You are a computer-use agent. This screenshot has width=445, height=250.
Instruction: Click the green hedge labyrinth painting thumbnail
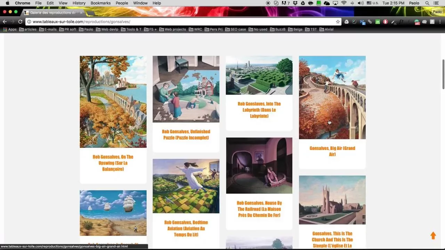259,75
